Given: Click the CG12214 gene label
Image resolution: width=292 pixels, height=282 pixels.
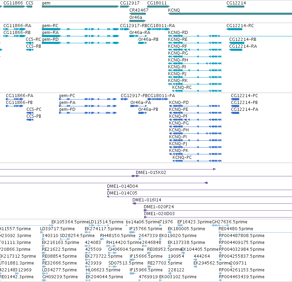Looking at the screenshot, I should [236, 3].
